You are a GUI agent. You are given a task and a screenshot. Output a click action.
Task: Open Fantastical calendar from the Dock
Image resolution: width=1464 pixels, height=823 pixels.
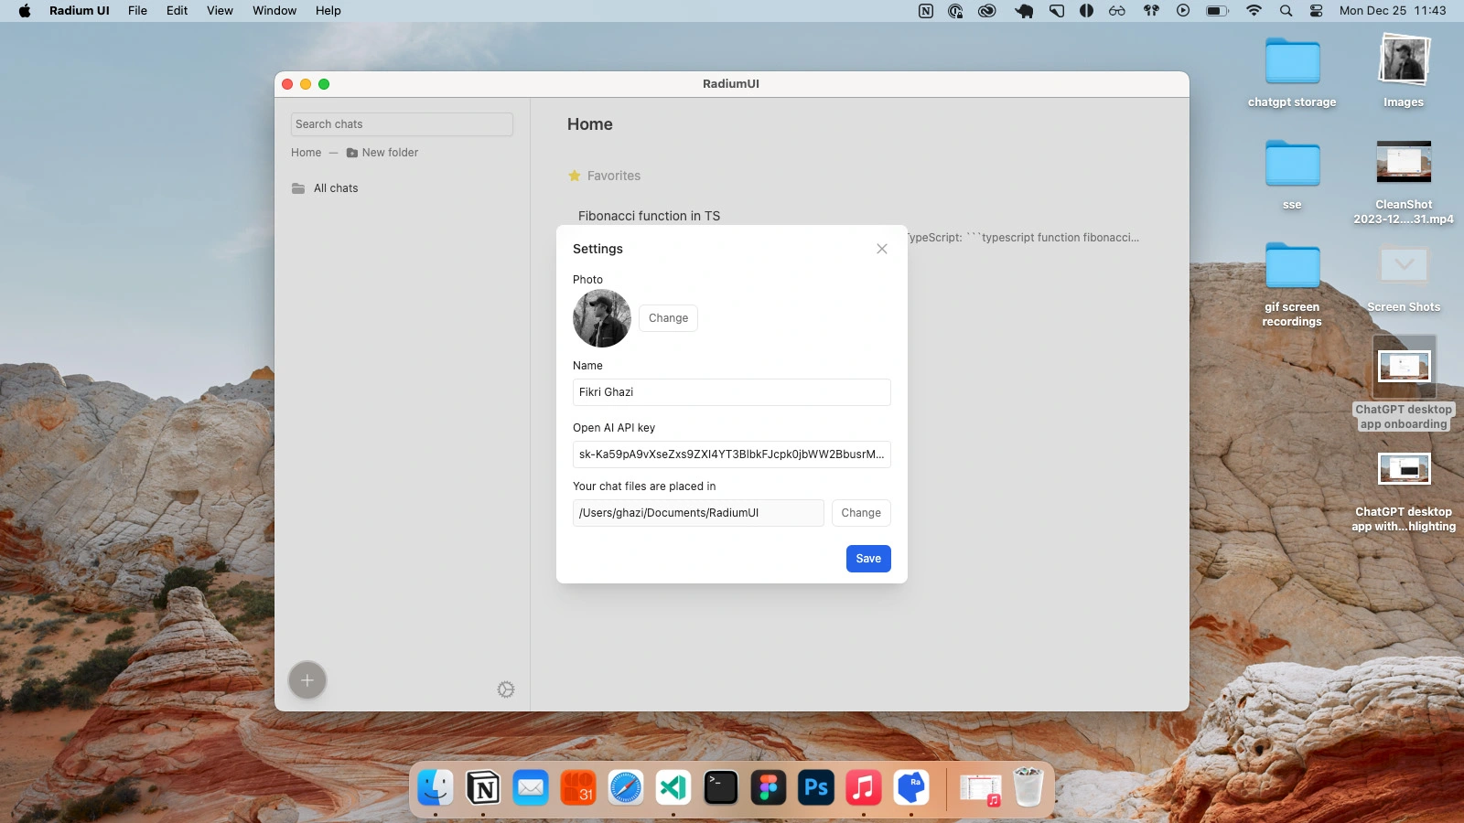click(578, 787)
